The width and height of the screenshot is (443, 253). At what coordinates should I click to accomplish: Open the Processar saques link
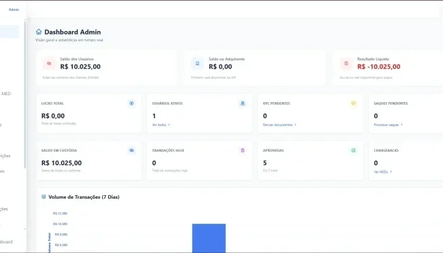click(388, 124)
